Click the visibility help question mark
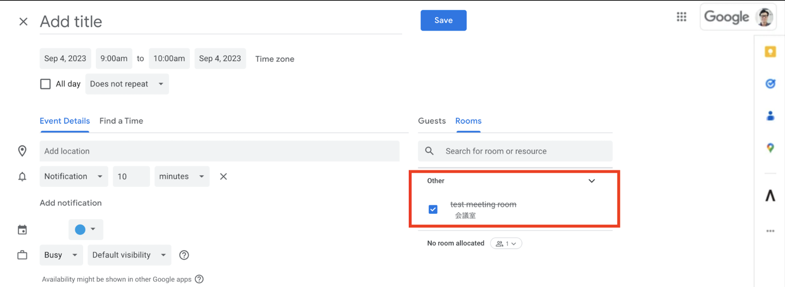This screenshot has height=287, width=785. (x=184, y=255)
